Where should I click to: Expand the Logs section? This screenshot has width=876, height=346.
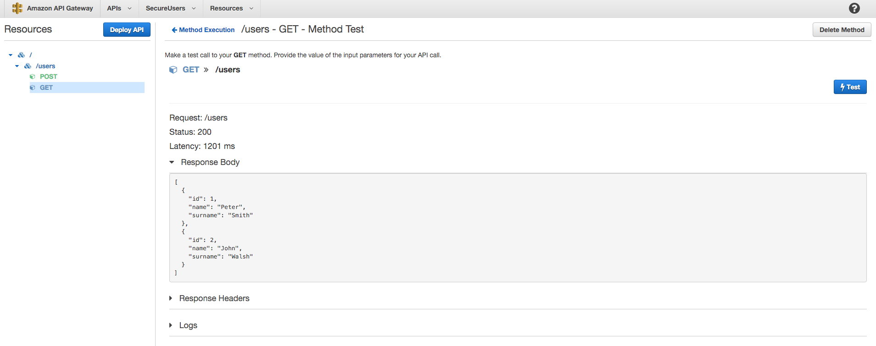tap(171, 325)
